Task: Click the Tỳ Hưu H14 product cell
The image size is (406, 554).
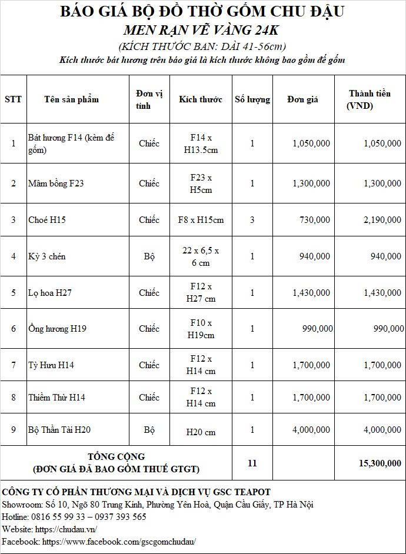Action: [78, 365]
